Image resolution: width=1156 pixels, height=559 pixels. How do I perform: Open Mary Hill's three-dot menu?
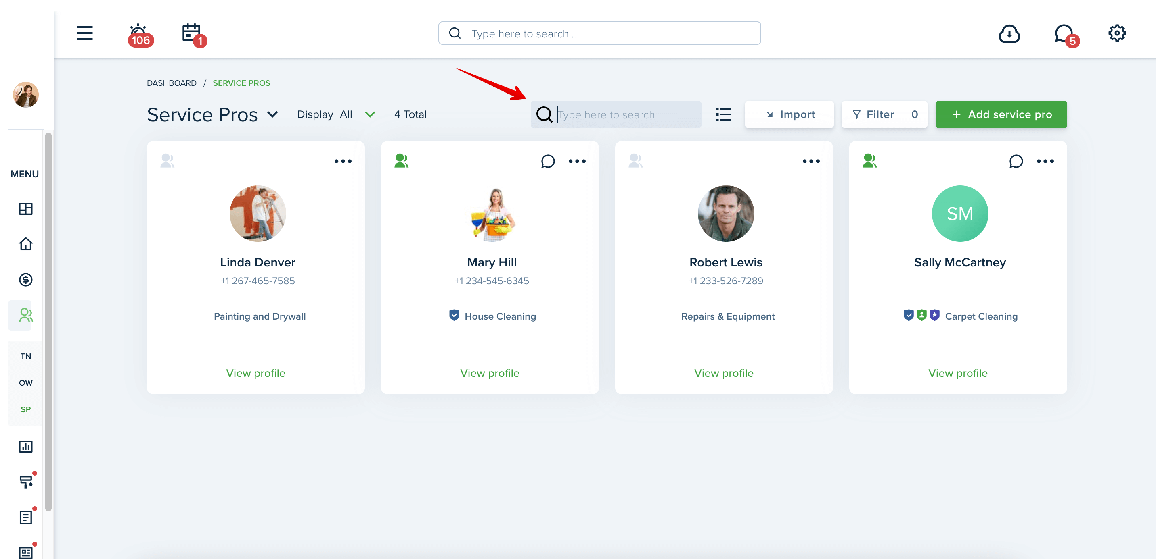coord(577,161)
